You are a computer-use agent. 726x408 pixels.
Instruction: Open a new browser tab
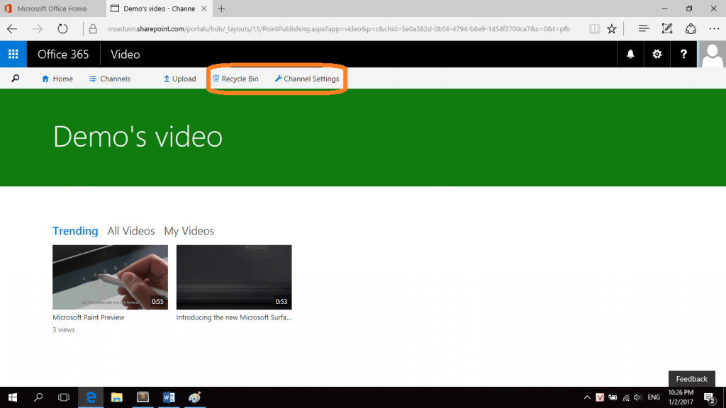coord(221,8)
